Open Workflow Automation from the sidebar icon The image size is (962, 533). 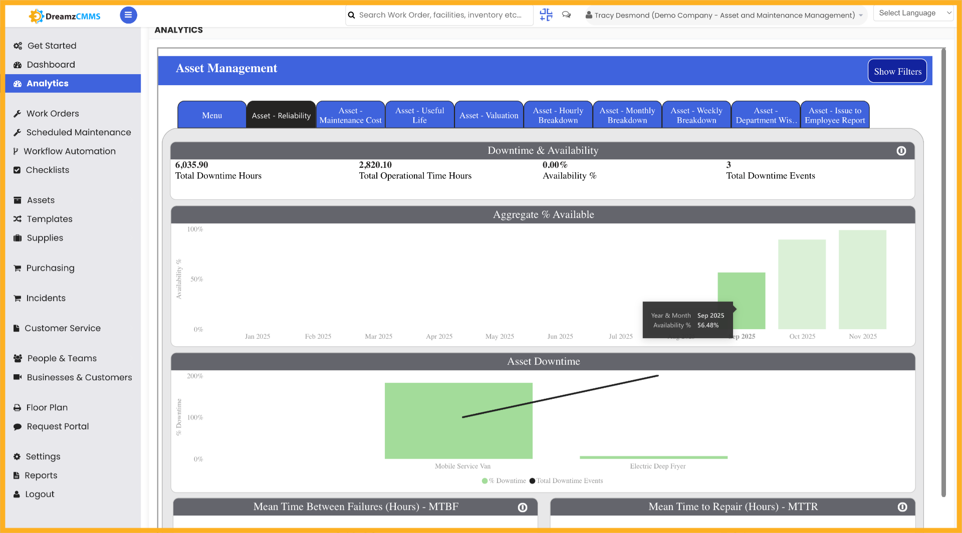(x=16, y=151)
